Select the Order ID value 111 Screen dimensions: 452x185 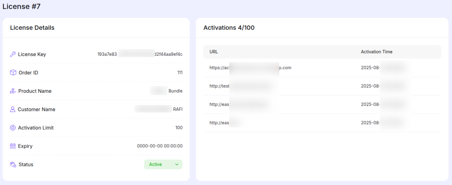(x=180, y=72)
